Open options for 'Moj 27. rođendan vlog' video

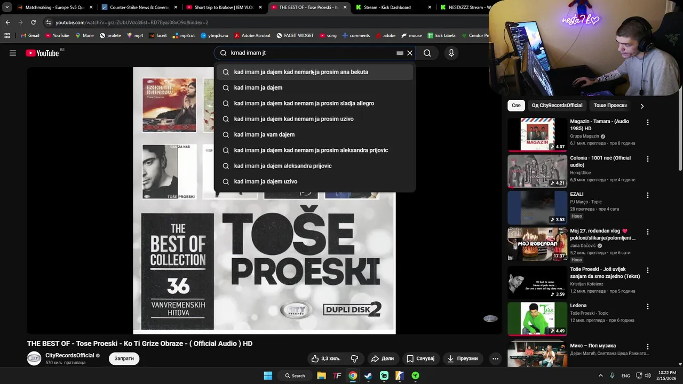point(648,232)
